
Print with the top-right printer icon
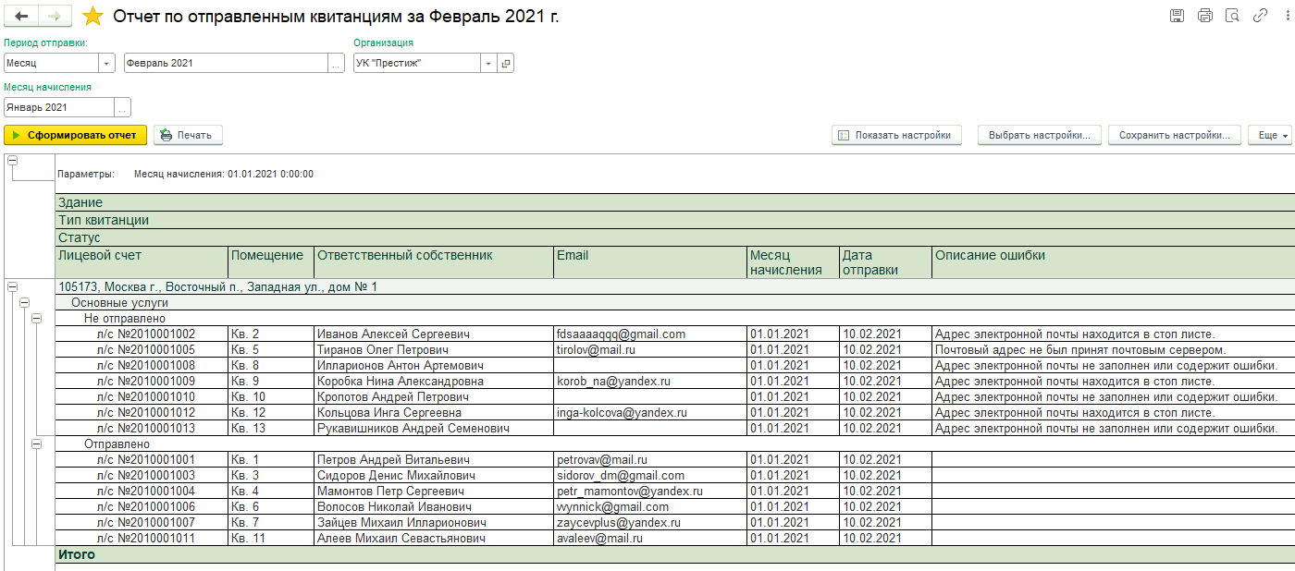pos(1204,16)
